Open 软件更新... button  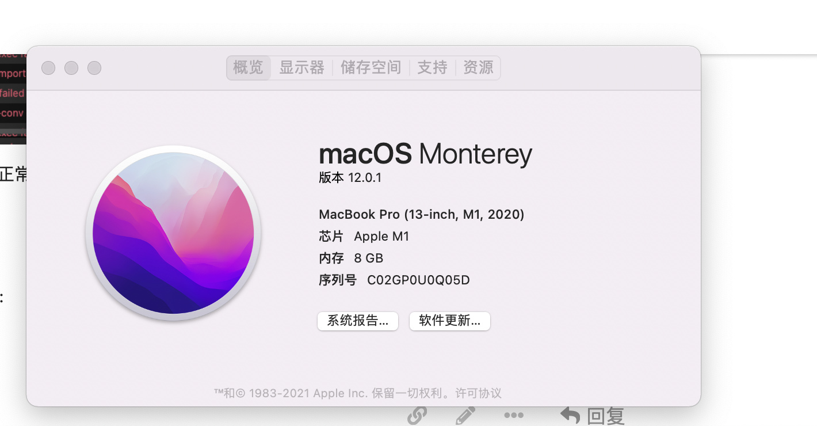point(450,321)
